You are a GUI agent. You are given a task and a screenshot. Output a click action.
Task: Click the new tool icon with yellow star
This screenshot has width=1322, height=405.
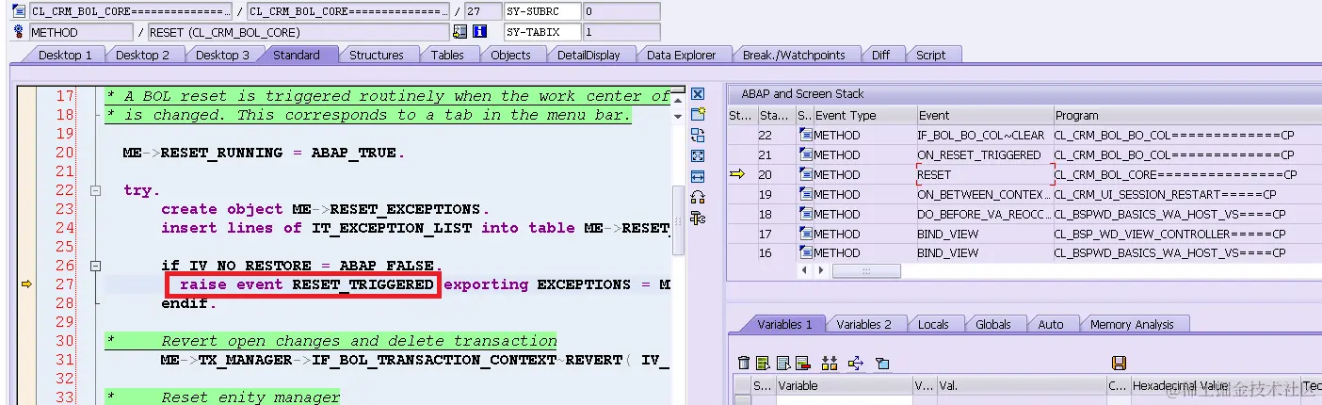pyautogui.click(x=698, y=115)
